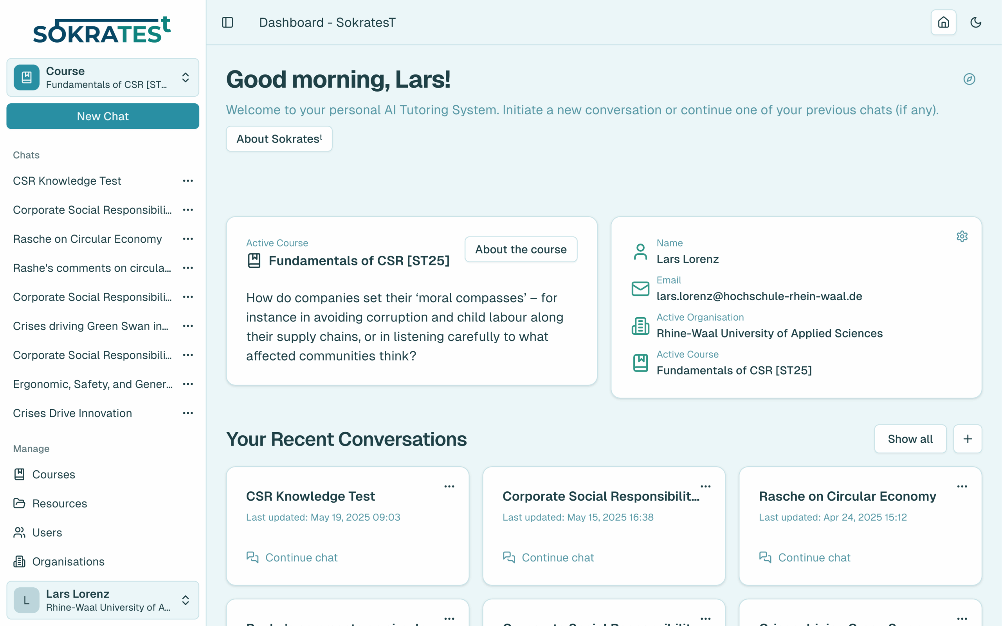This screenshot has width=1002, height=626.
Task: Open Ergonomic, Safety, and Gener... chat
Action: pyautogui.click(x=93, y=384)
